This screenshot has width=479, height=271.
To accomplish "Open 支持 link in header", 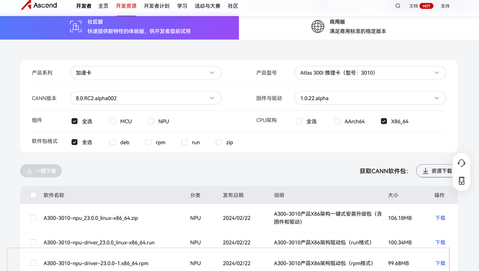I will [445, 6].
